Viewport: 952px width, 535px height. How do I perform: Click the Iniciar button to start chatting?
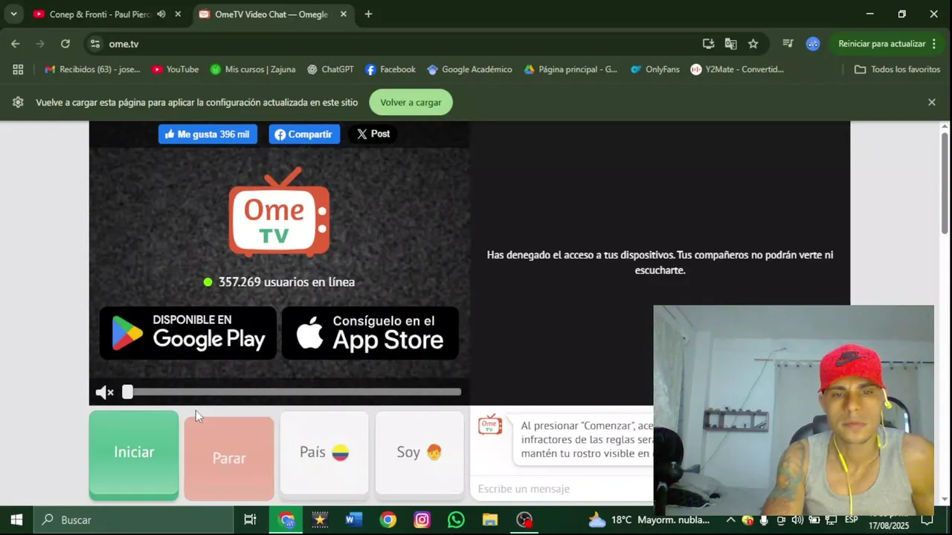[134, 454]
